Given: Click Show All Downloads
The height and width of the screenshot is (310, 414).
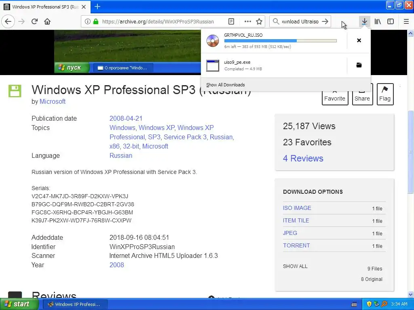Looking at the screenshot, I should point(226,85).
